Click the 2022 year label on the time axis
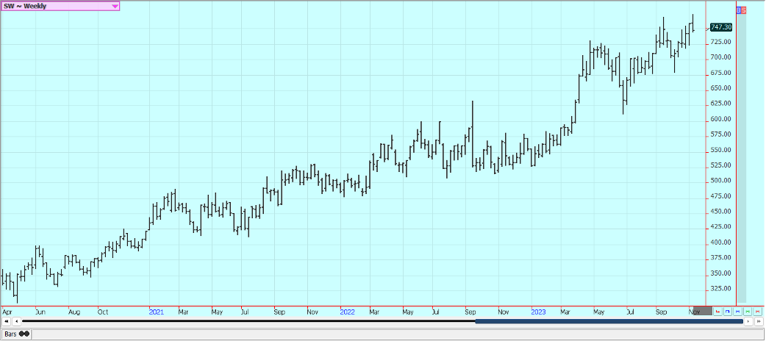 coord(347,311)
